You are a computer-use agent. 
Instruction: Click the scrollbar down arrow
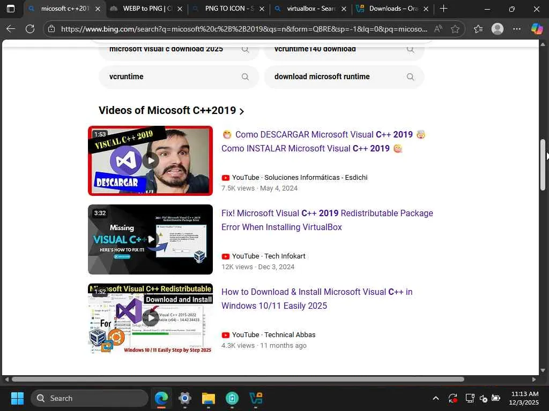point(543,370)
